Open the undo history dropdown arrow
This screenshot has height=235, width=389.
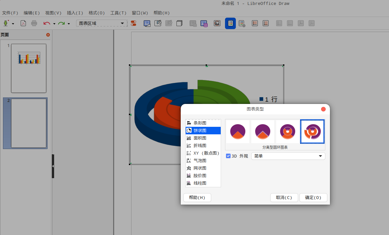click(54, 24)
